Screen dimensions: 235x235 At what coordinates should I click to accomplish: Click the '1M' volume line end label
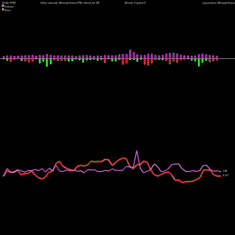click(225, 171)
